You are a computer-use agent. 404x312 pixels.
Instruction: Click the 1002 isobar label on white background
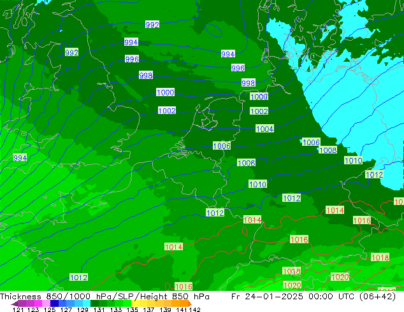click(x=167, y=110)
